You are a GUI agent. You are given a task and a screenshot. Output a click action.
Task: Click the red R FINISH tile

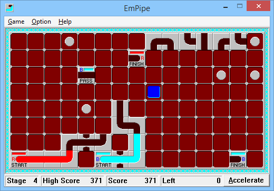[x=137, y=58]
